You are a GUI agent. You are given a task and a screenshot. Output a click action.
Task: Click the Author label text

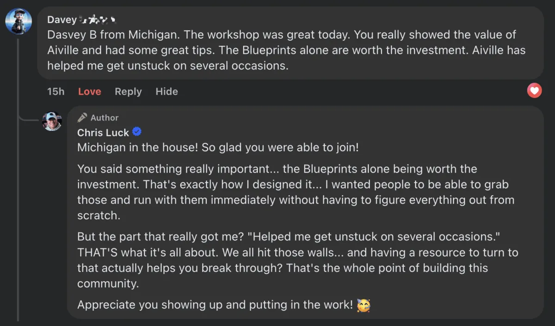[105, 118]
